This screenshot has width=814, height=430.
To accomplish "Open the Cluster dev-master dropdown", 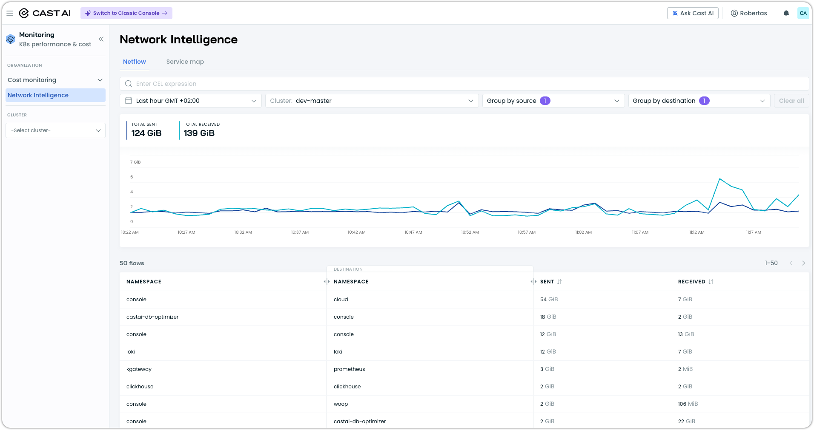I will (372, 101).
